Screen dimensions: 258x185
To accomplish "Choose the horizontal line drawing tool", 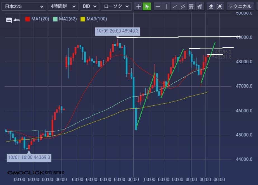I will click(x=158, y=6).
